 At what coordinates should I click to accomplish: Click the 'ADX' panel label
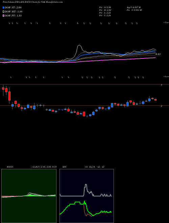(x=64, y=167)
